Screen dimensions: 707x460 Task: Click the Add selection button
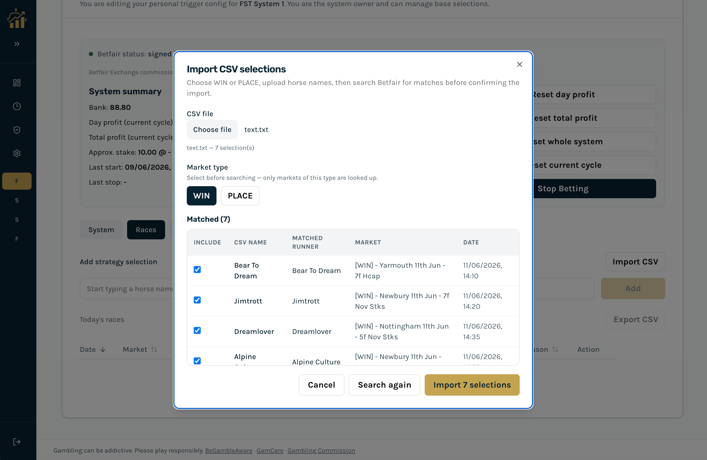pyautogui.click(x=633, y=289)
